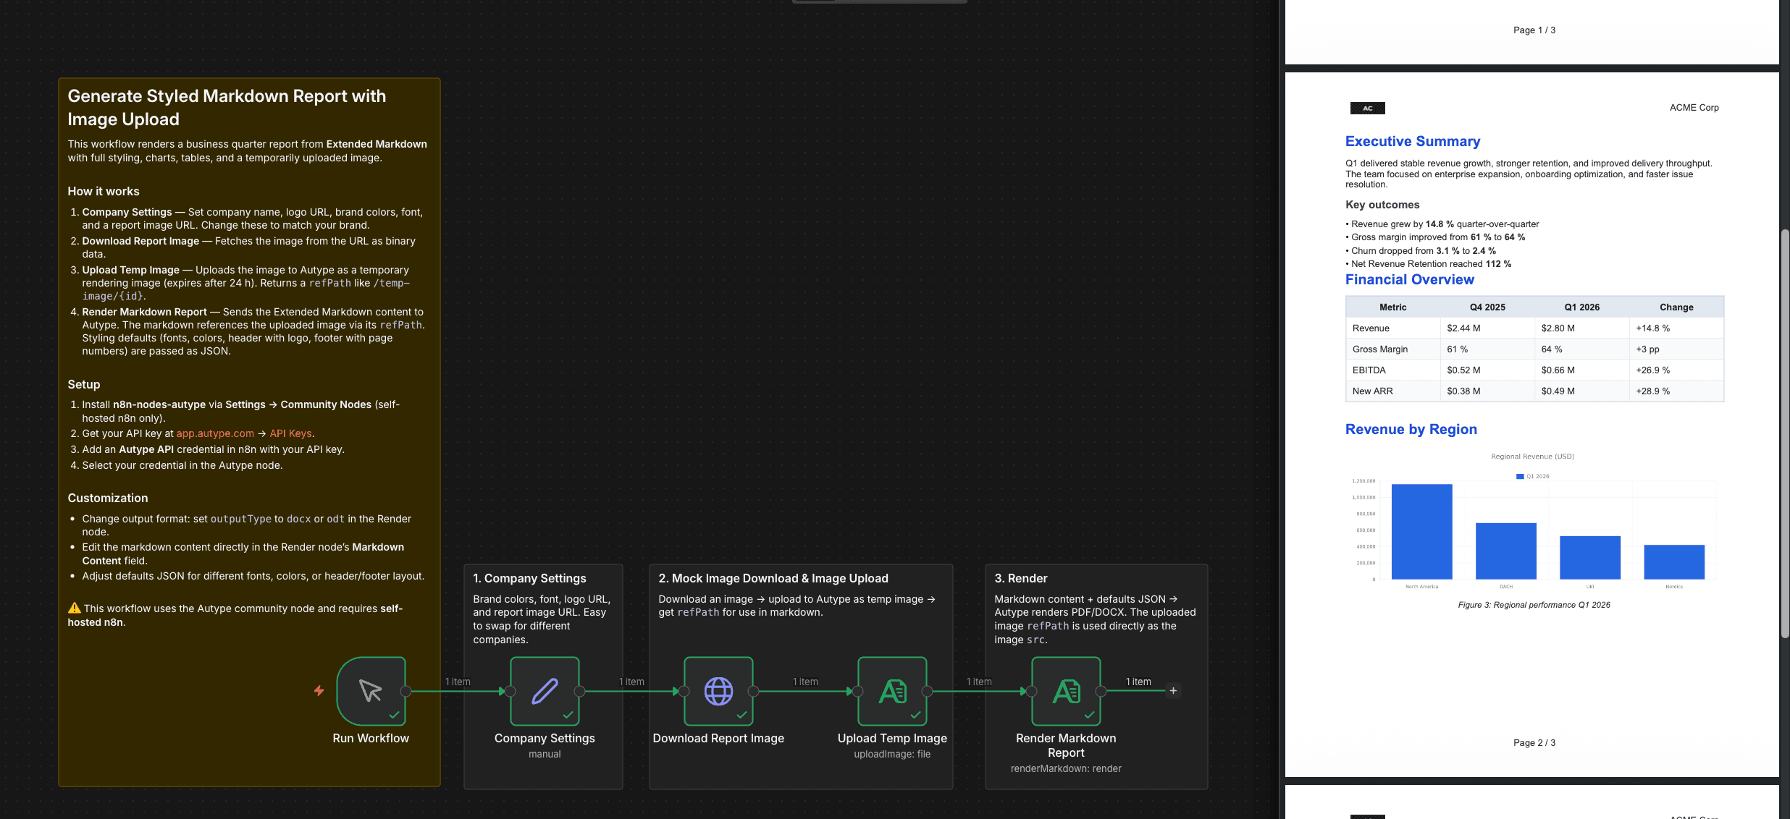This screenshot has width=1790, height=819.
Task: Open the Render Markdown Report node icon
Action: (x=1066, y=692)
